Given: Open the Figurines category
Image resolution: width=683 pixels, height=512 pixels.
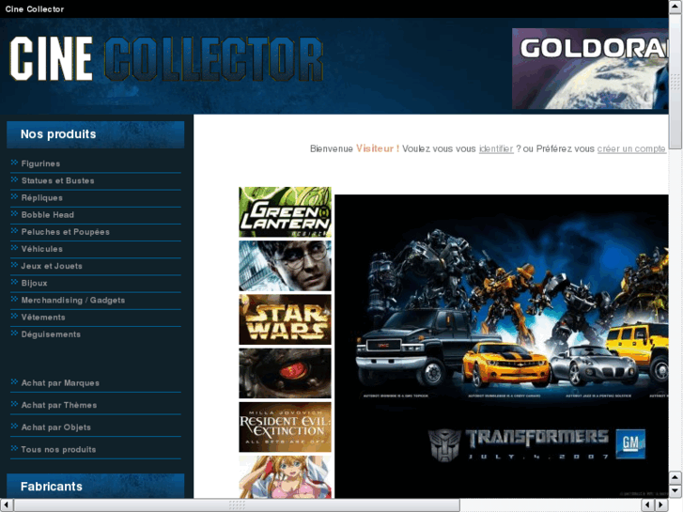Looking at the screenshot, I should [x=40, y=163].
